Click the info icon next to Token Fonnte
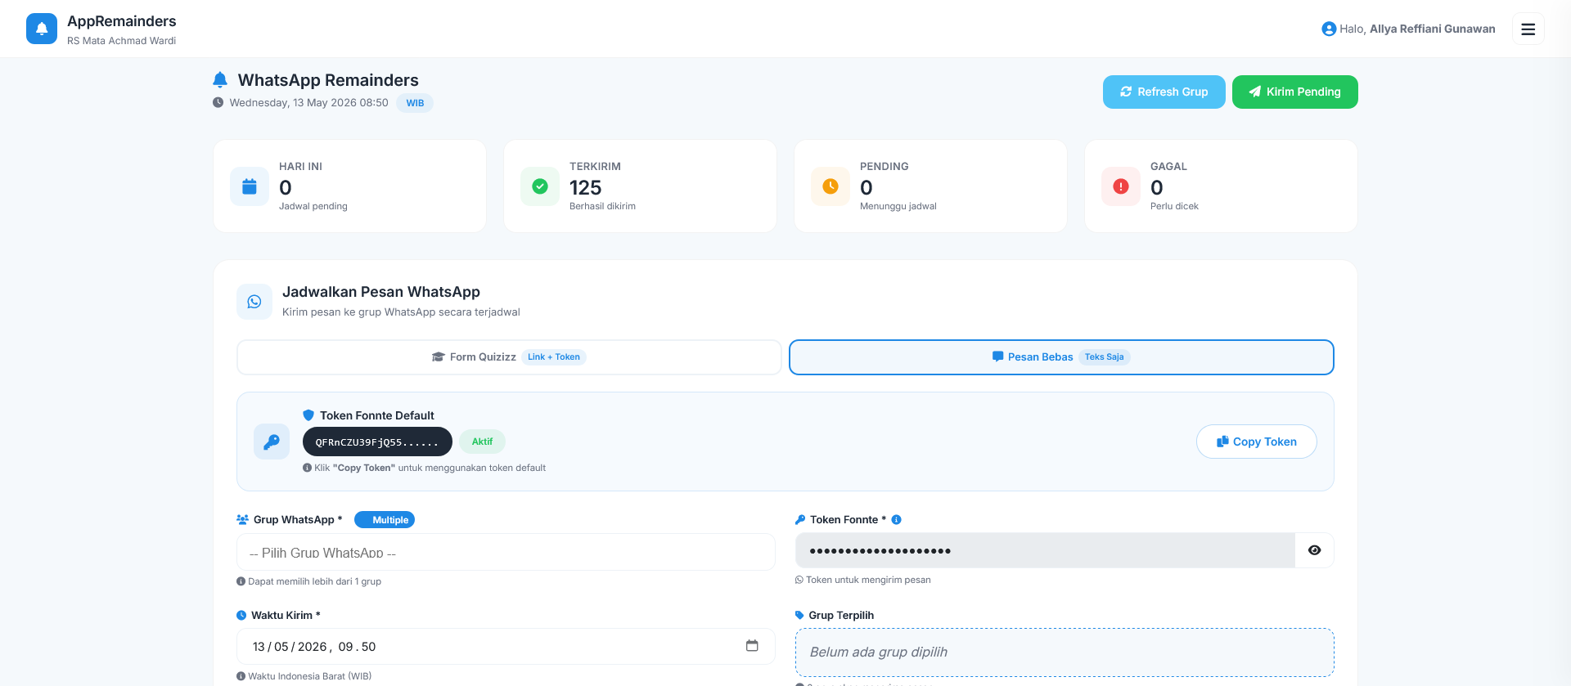This screenshot has width=1571, height=686. tap(897, 520)
